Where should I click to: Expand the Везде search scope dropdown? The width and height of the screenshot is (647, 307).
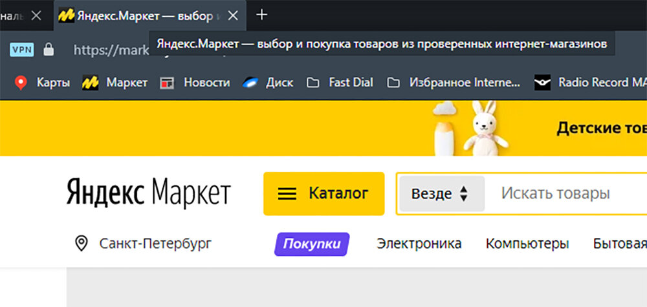click(442, 194)
